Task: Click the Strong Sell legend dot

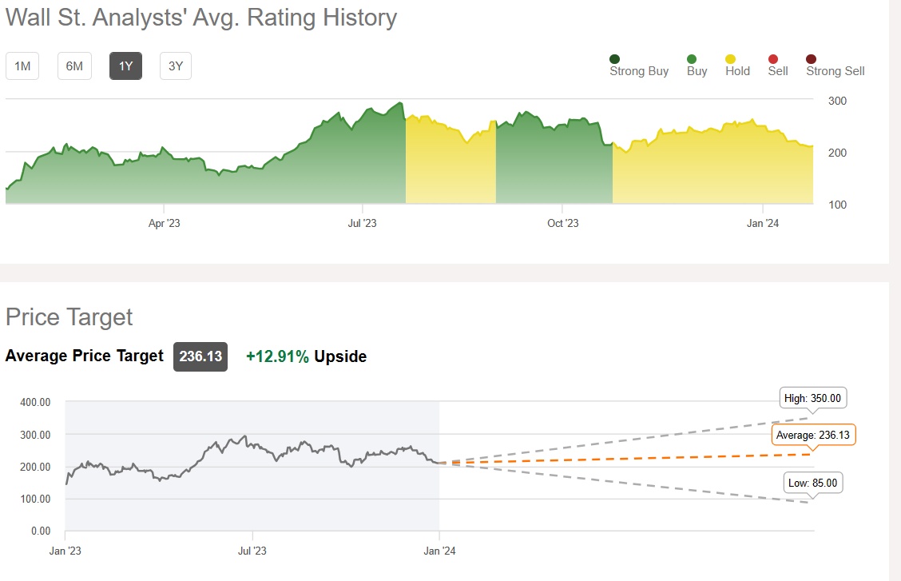Action: 812,59
